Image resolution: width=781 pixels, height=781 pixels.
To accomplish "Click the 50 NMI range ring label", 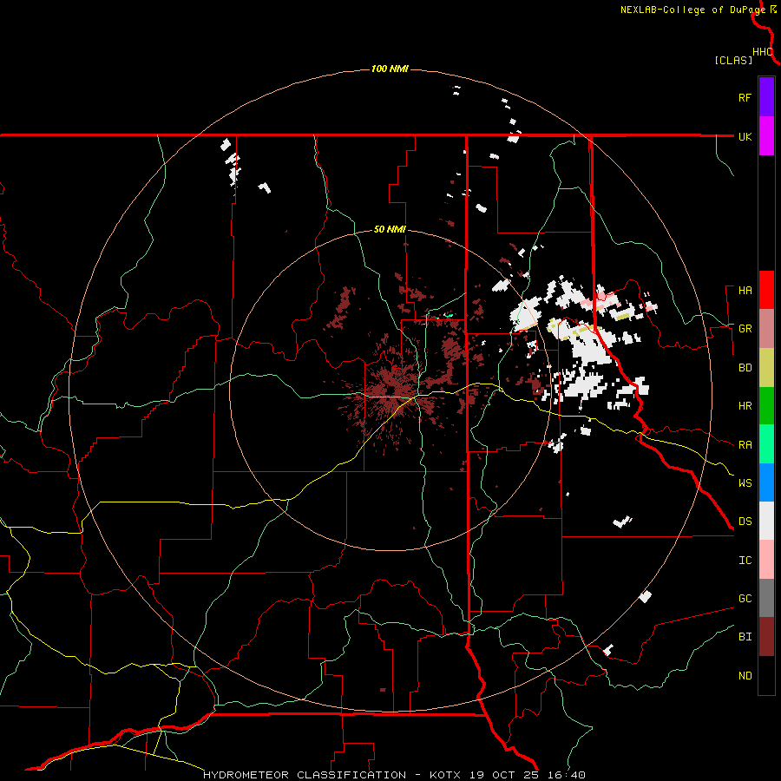I will click(390, 230).
